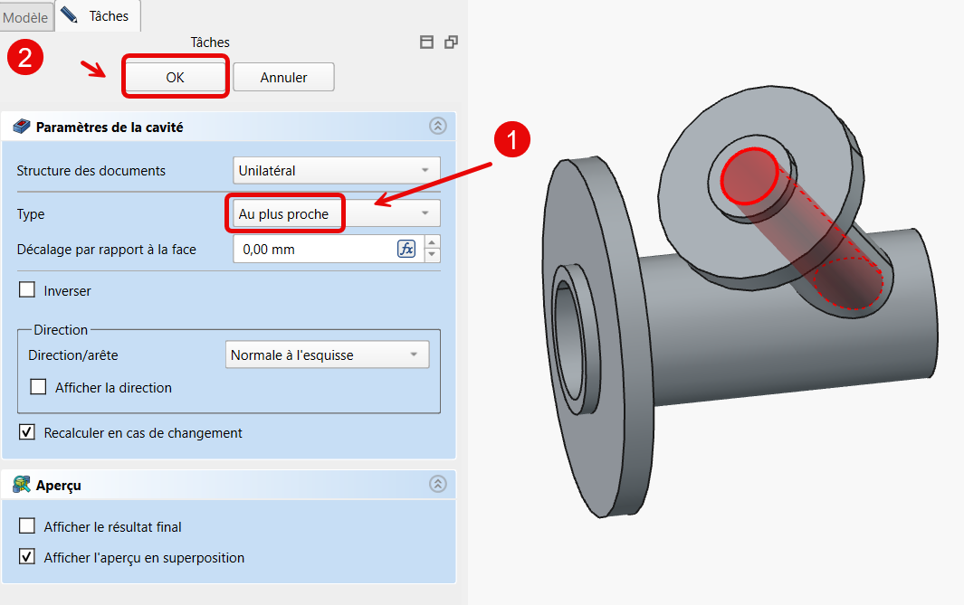The height and width of the screenshot is (605, 964).
Task: Collapse the Paramètres de la cavité section
Action: pos(438,127)
